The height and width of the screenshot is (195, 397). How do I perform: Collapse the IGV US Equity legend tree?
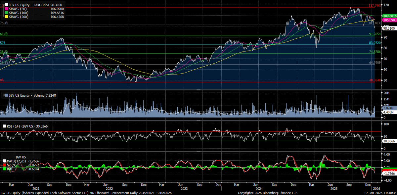pyautogui.click(x=3, y=5)
